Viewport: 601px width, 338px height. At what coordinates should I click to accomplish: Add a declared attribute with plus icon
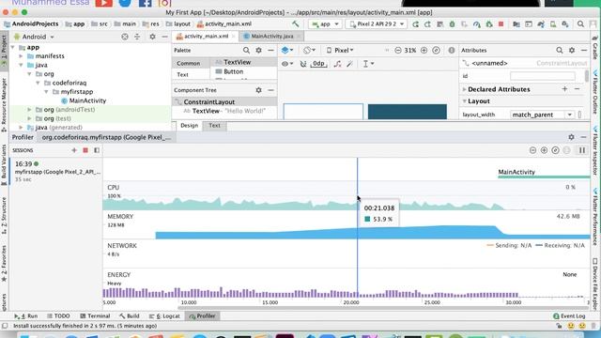click(x=564, y=89)
